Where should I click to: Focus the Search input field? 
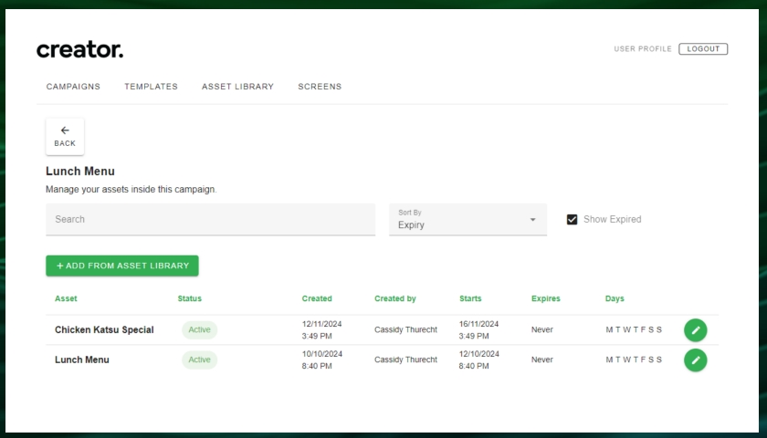coord(210,220)
